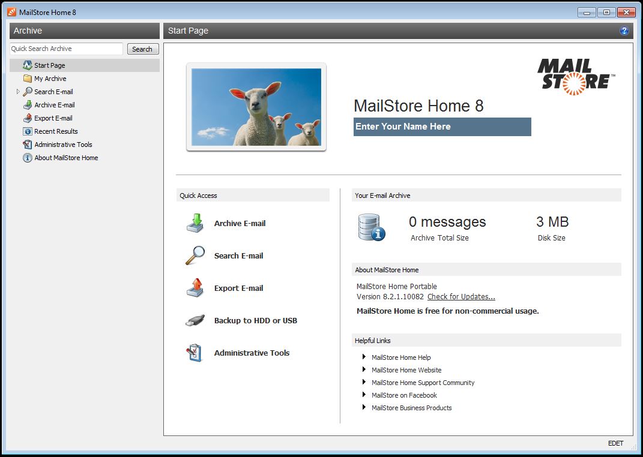Select Search E-mail in the sidebar tree
Screen dimensions: 643x457
[x=53, y=92]
